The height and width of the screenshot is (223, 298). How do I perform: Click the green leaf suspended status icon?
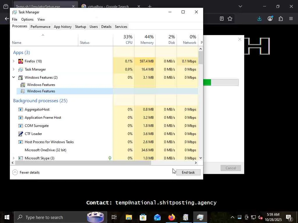pos(110,158)
